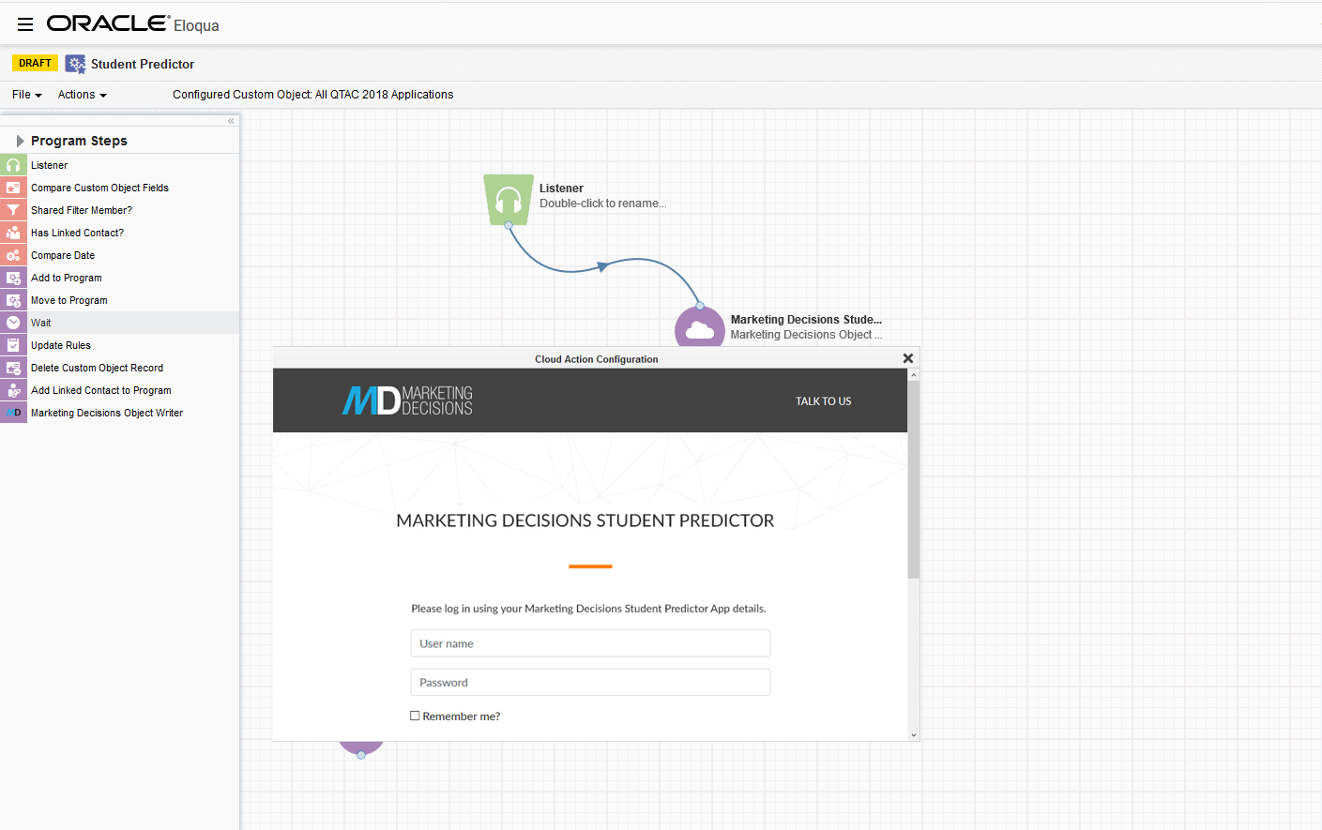Tick the Remember me checkbox
The height and width of the screenshot is (830, 1322).
[415, 716]
